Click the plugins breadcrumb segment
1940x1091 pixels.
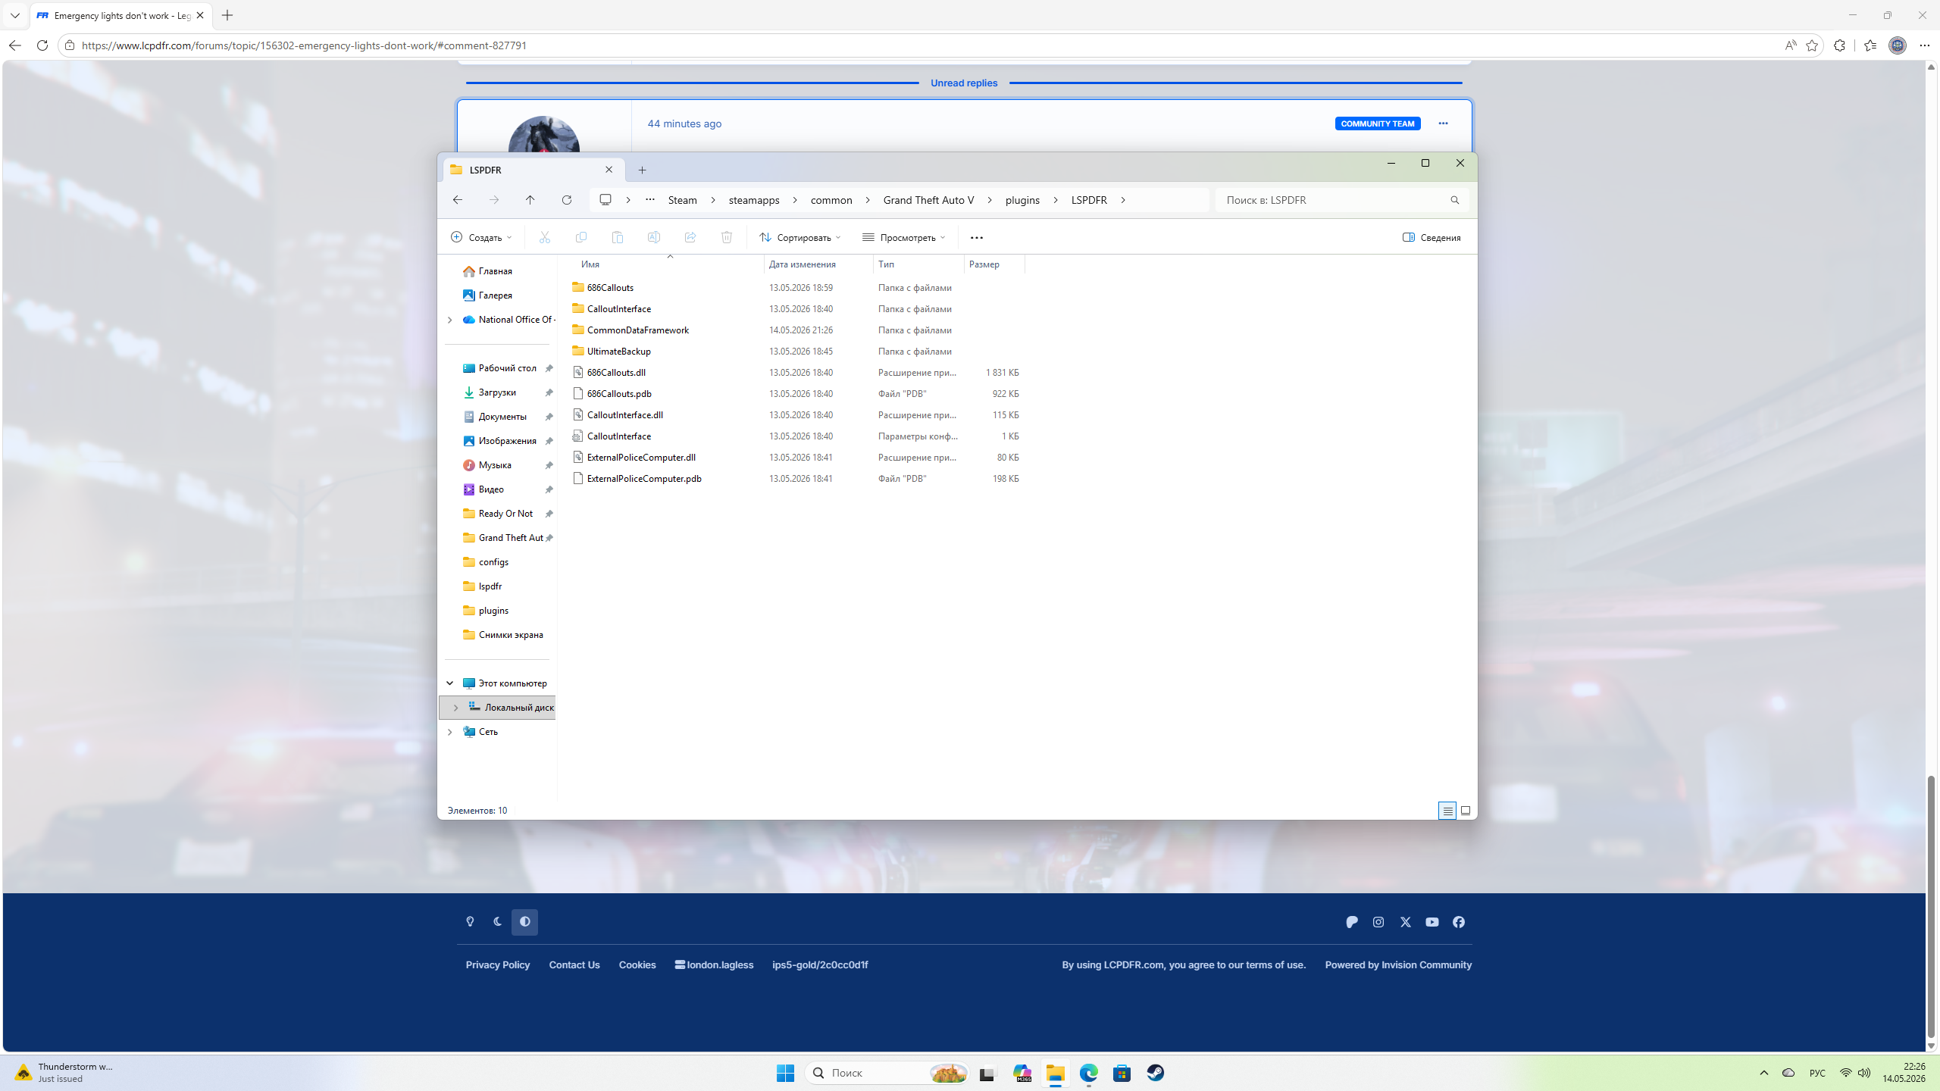pyautogui.click(x=1022, y=200)
